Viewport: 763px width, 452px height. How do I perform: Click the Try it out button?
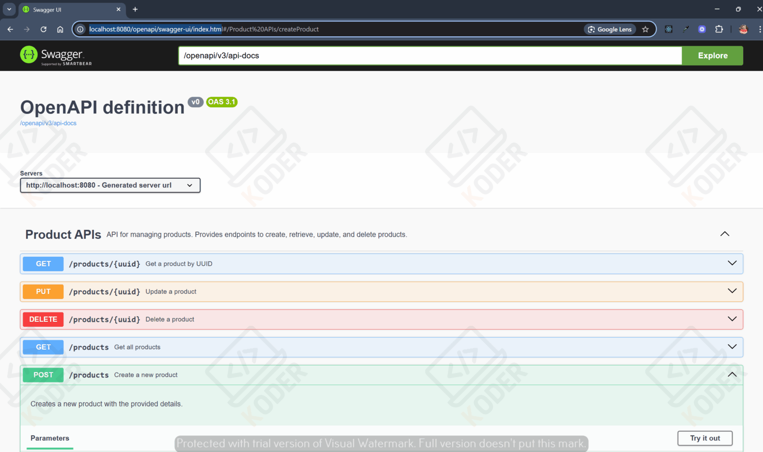(704, 438)
